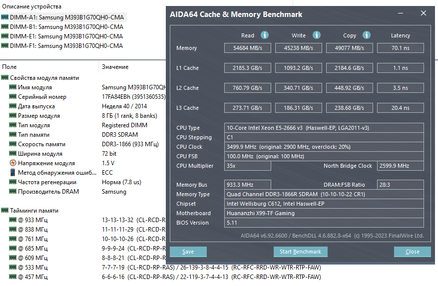The image size is (438, 286).
Task: Click the icon beside Частота регенерации
Action: [x=13, y=182]
